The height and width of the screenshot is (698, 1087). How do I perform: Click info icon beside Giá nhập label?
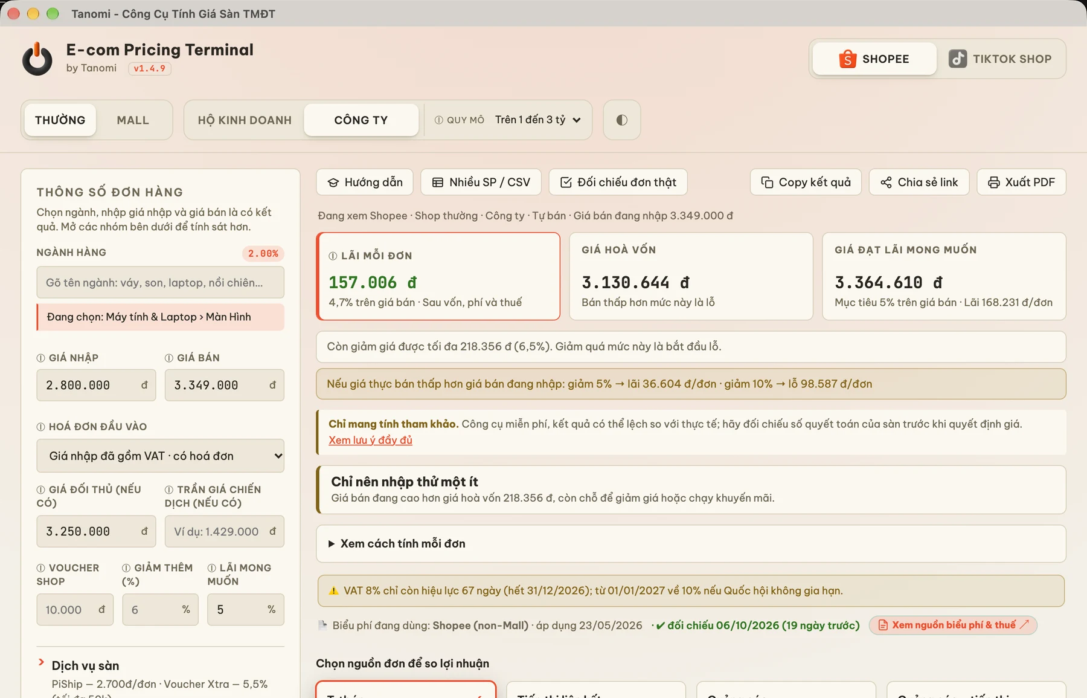tap(41, 358)
